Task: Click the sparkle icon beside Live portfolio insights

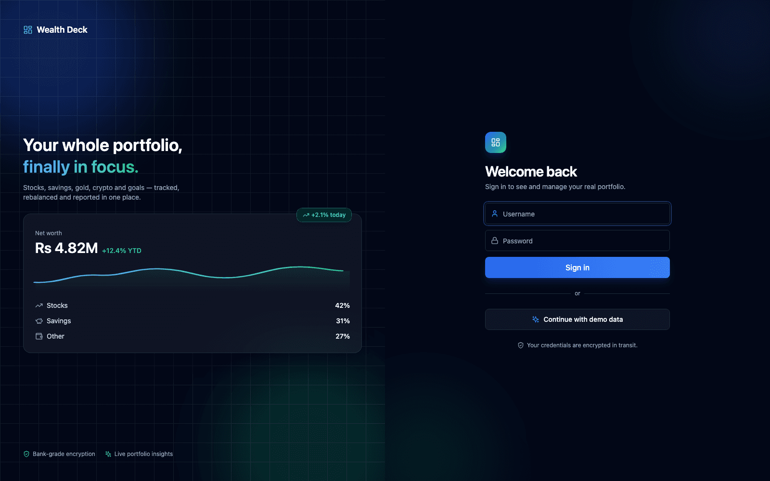Action: [x=108, y=454]
